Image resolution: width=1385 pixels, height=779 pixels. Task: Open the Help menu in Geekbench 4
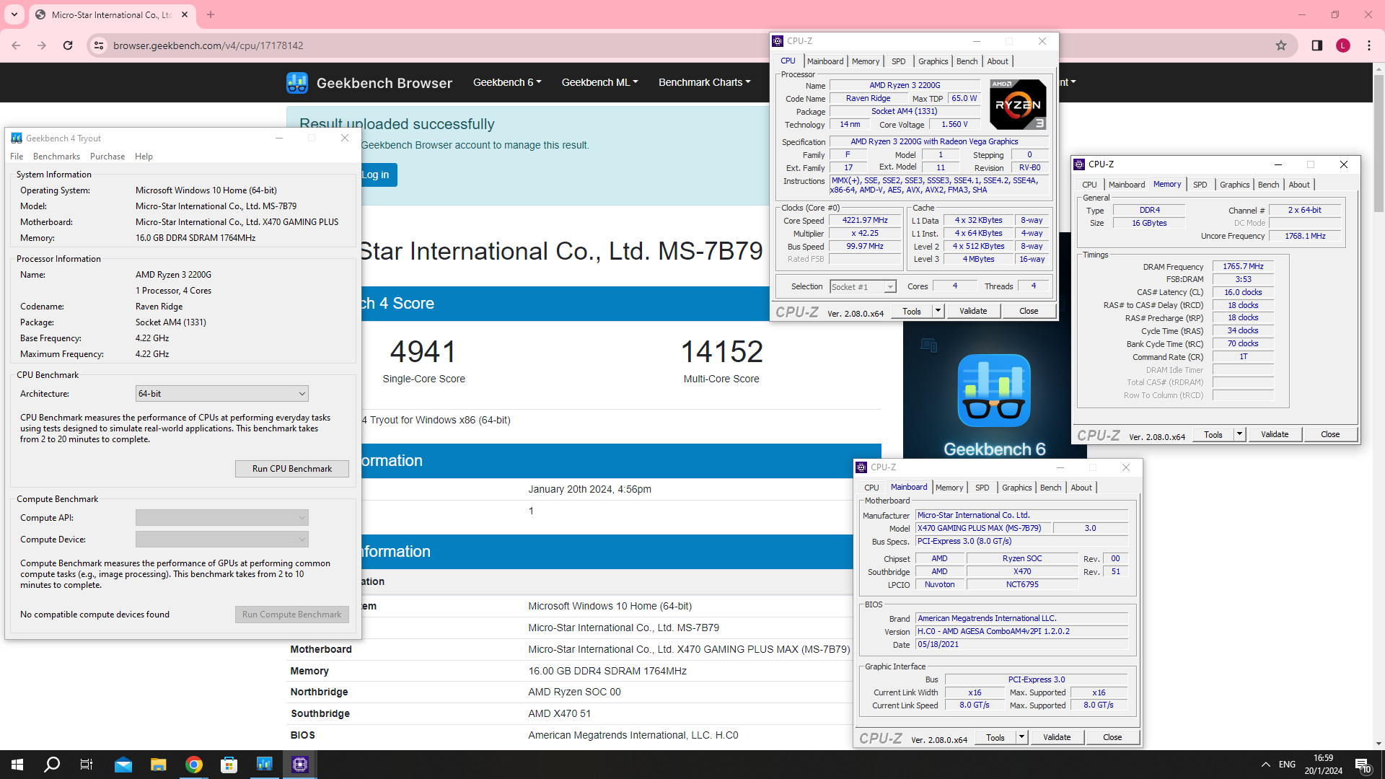pos(144,157)
